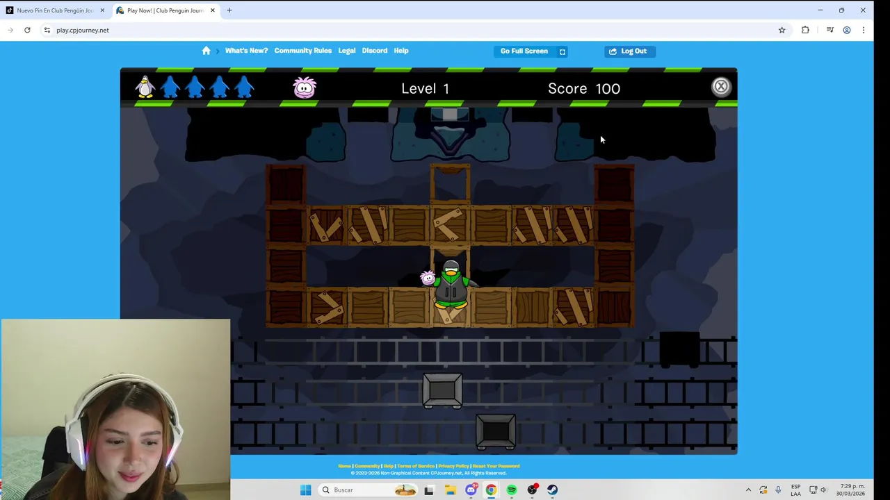Image resolution: width=890 pixels, height=500 pixels.
Task: Bookmark this page with the star icon
Action: point(782,30)
